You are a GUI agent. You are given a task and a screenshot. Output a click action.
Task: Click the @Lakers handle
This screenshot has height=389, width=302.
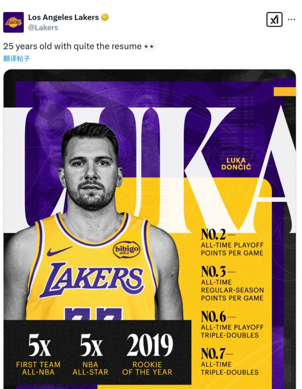(x=43, y=27)
